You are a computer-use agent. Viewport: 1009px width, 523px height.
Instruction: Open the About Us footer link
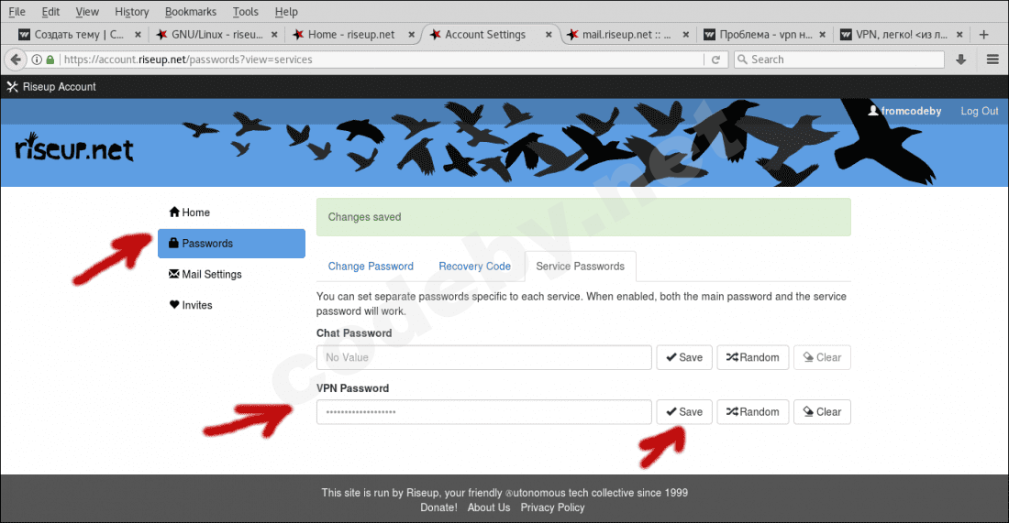pos(489,507)
